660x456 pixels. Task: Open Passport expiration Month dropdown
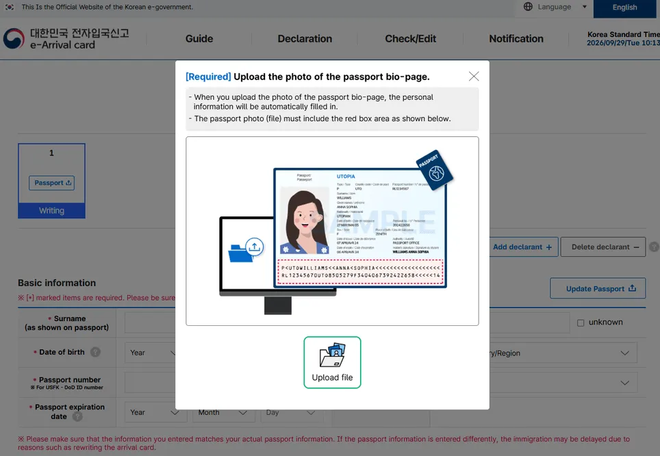pyautogui.click(x=224, y=413)
